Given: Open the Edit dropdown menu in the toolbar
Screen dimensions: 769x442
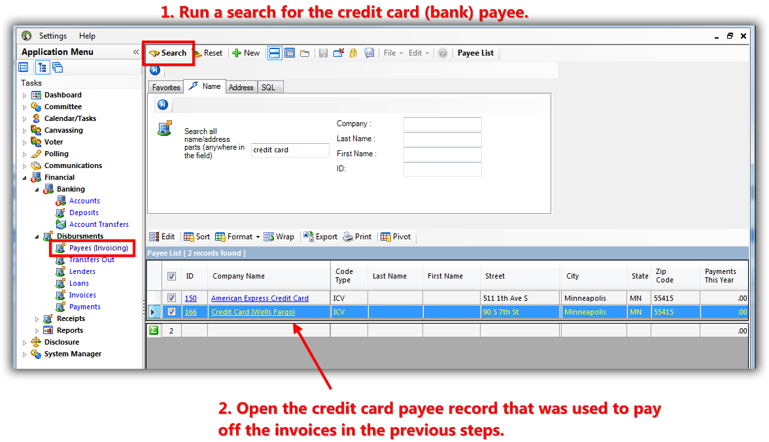Looking at the screenshot, I should (419, 53).
